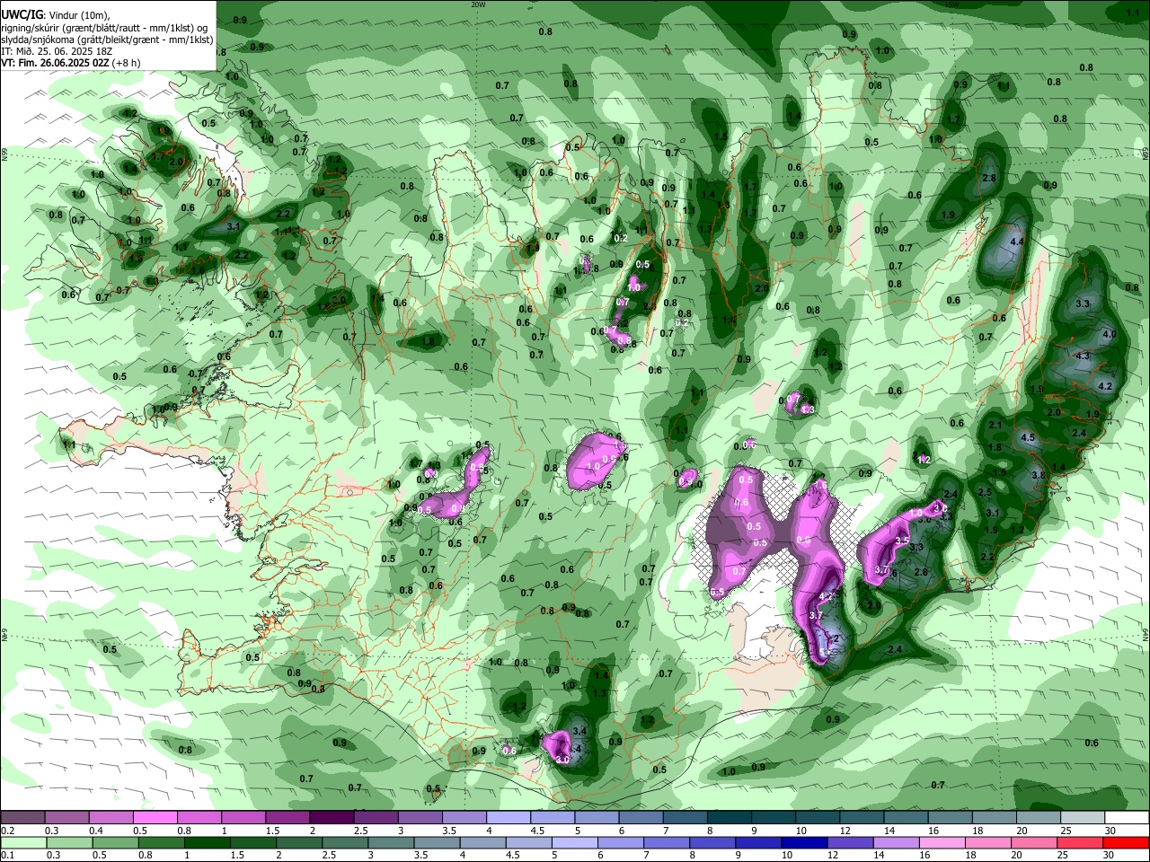This screenshot has height=862, width=1150.
Task: Pick the blue 7 swatch in rain legend
Action: (667, 842)
